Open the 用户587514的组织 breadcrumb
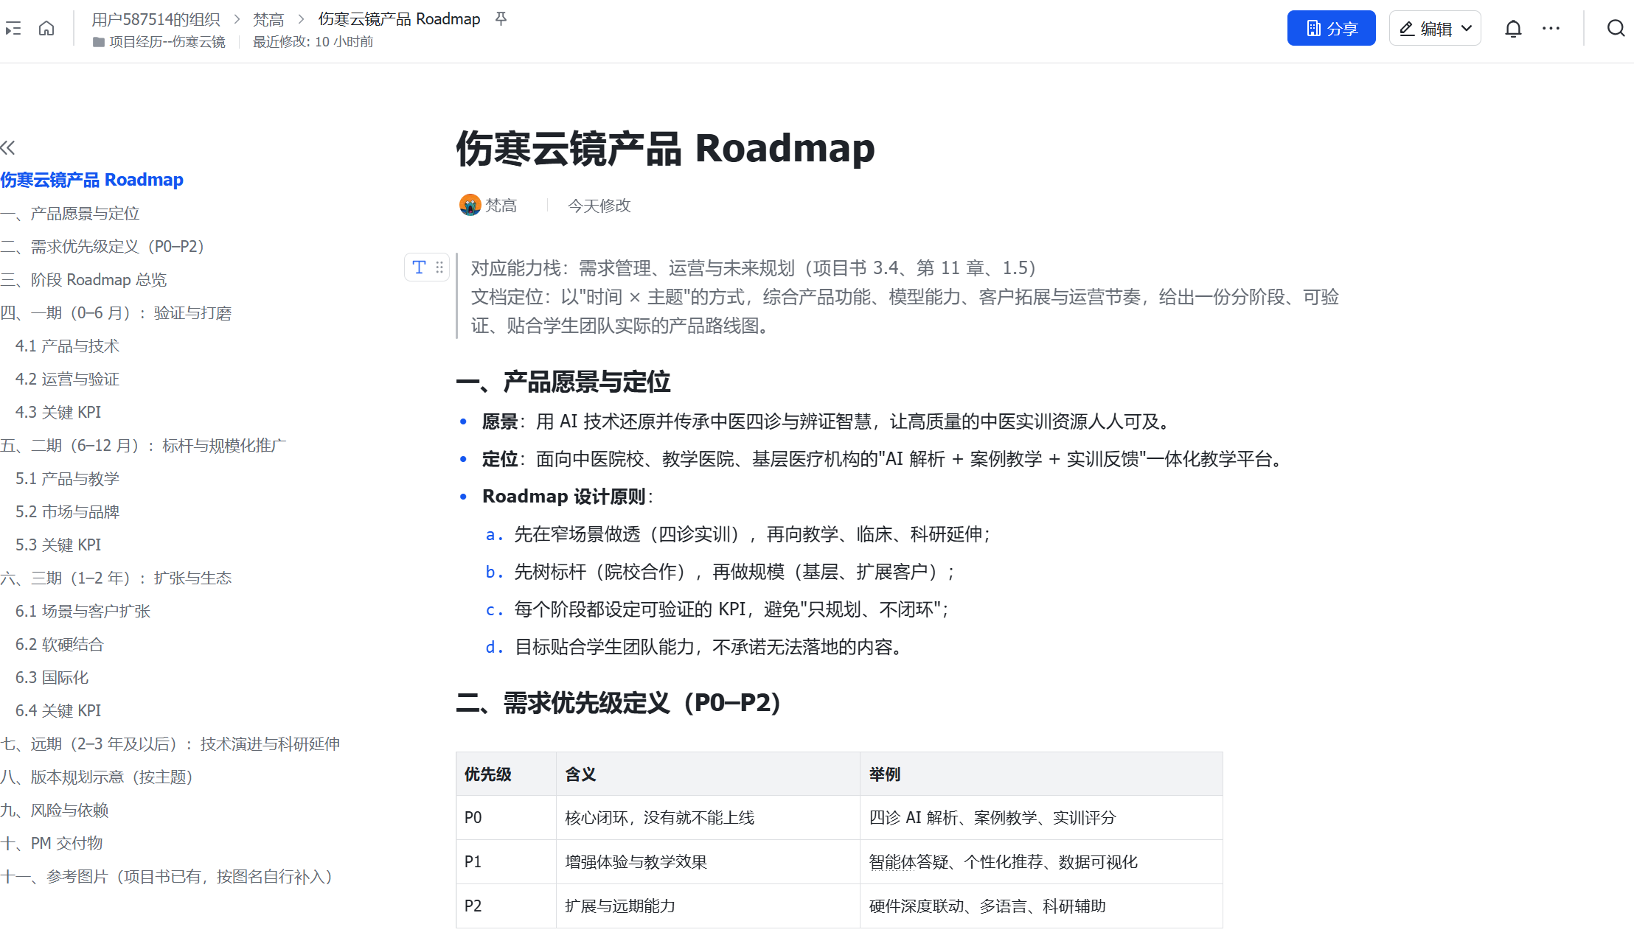Viewport: 1634px width, 938px height. (x=156, y=19)
